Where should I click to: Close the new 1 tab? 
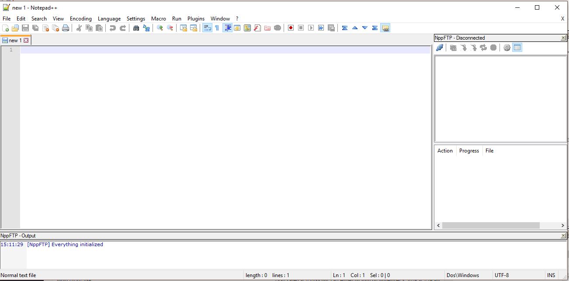click(26, 41)
